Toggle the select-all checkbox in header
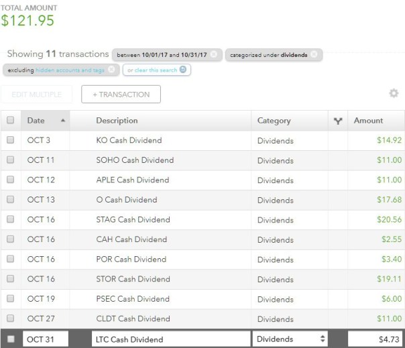Image resolution: width=405 pixels, height=348 pixels. (x=10, y=121)
